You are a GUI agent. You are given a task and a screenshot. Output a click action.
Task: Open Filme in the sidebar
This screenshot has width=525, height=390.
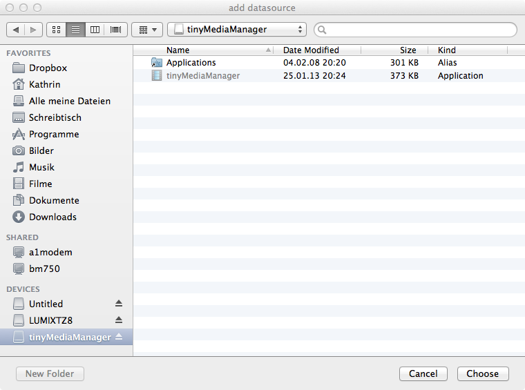[41, 184]
